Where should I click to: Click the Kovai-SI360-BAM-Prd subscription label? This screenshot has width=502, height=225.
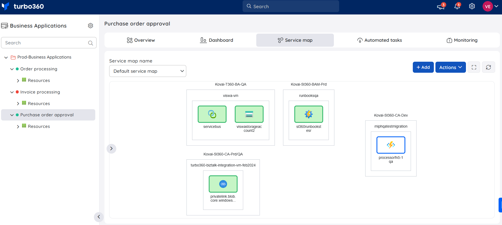coord(309,84)
